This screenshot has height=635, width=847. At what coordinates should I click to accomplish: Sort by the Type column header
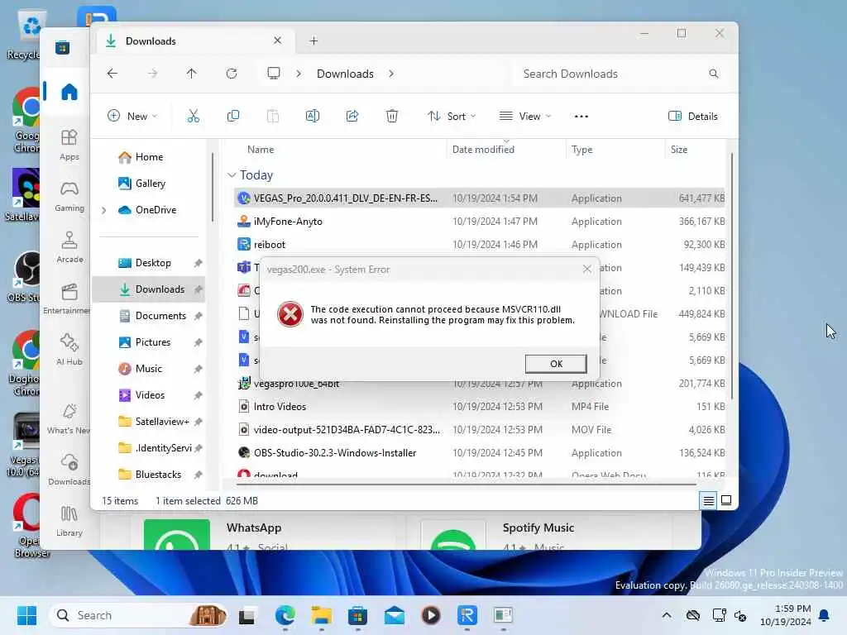(581, 150)
